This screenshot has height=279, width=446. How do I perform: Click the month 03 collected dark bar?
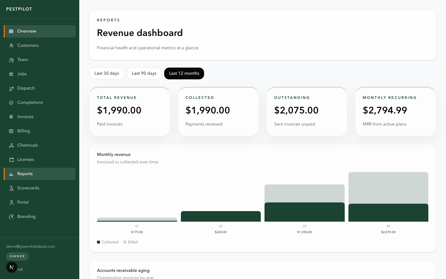(304, 212)
